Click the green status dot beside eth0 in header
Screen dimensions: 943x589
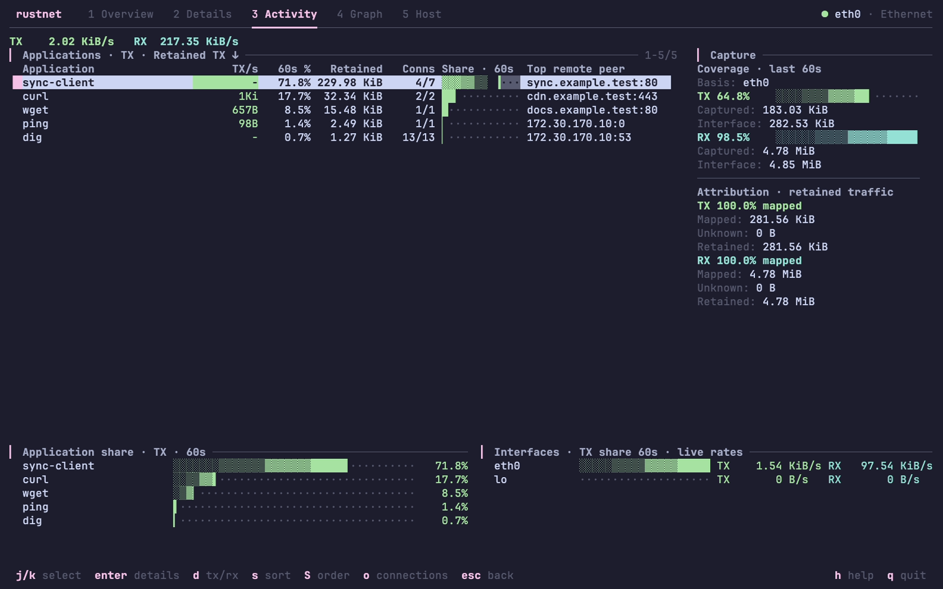[825, 14]
